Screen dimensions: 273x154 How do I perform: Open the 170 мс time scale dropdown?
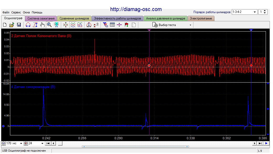pos(21,143)
